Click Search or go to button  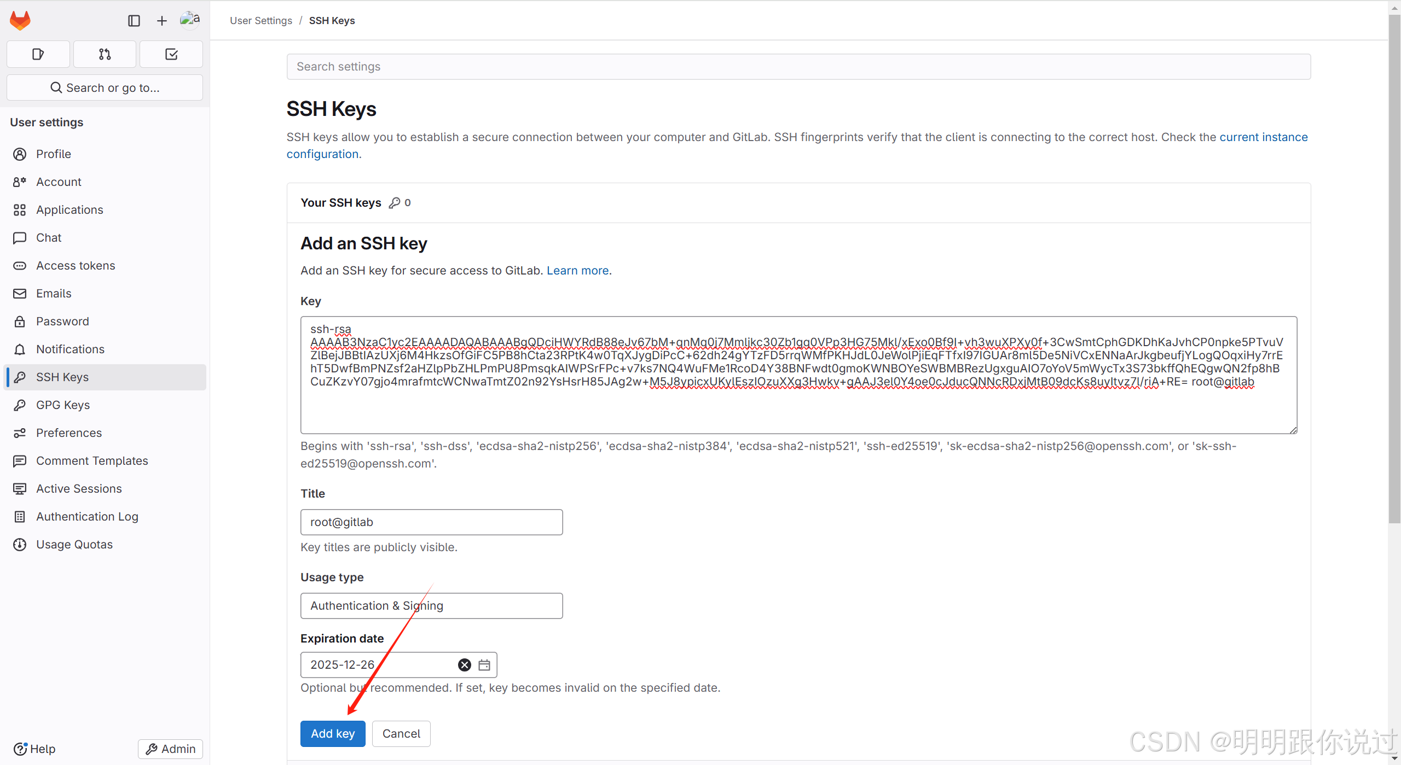click(x=105, y=87)
